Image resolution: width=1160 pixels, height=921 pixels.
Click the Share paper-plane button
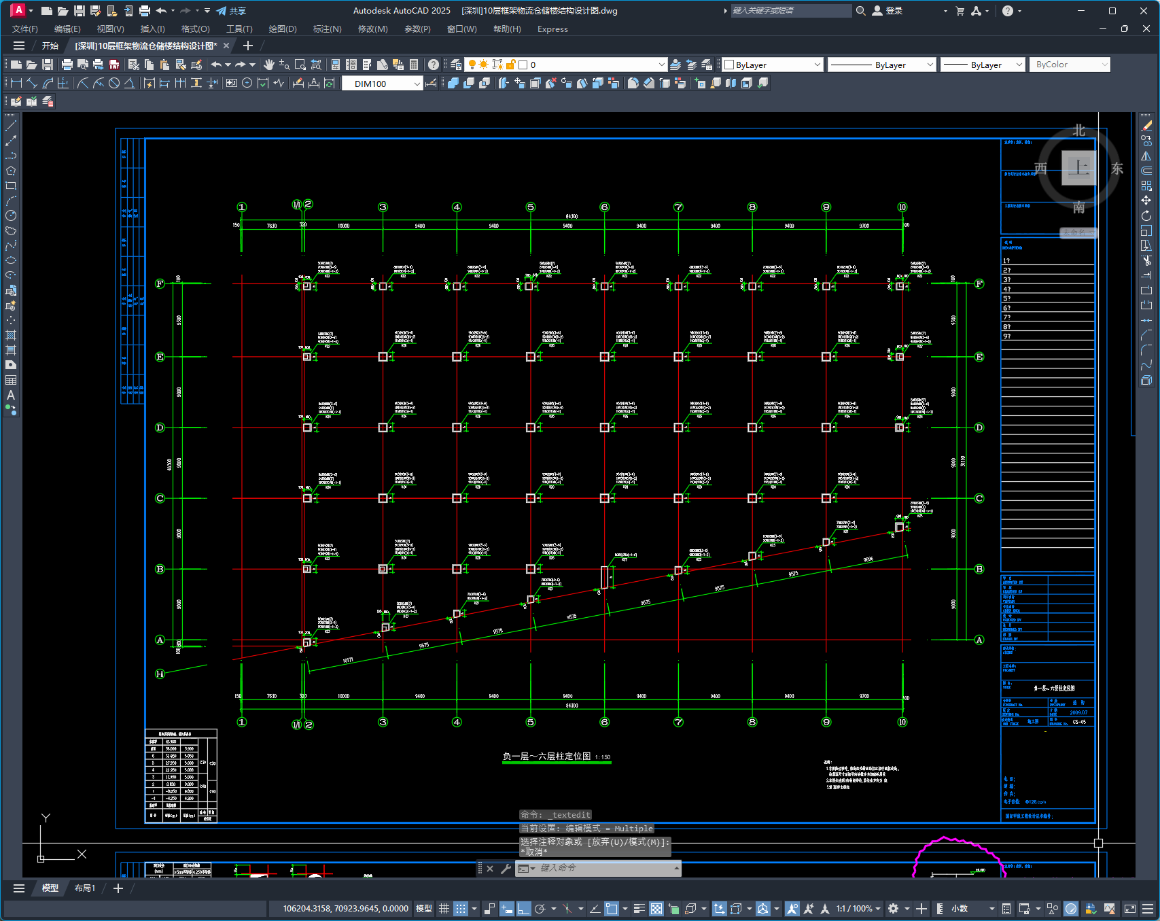(x=231, y=11)
